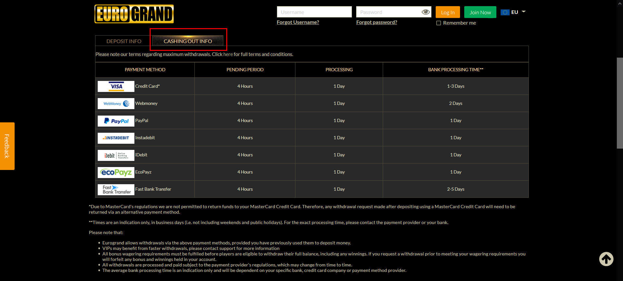Follow the 'here' terms and conditions link
This screenshot has width=623, height=281.
228,54
